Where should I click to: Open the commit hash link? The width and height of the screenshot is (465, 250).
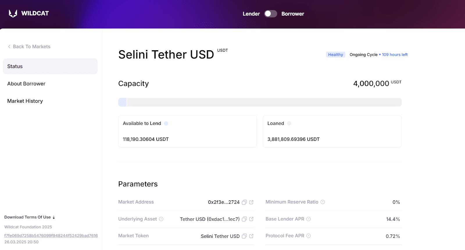(51, 235)
